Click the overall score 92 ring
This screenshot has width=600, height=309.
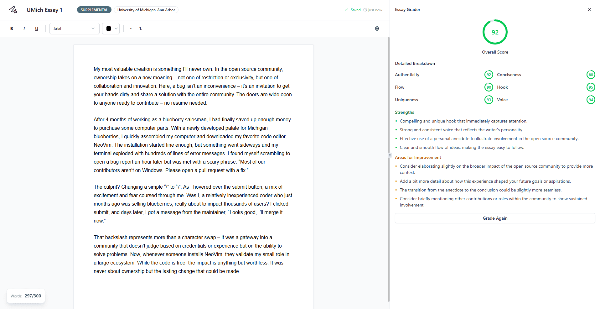click(x=495, y=32)
